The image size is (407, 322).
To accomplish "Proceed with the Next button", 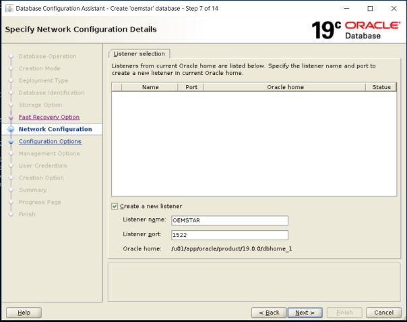I will click(305, 313).
